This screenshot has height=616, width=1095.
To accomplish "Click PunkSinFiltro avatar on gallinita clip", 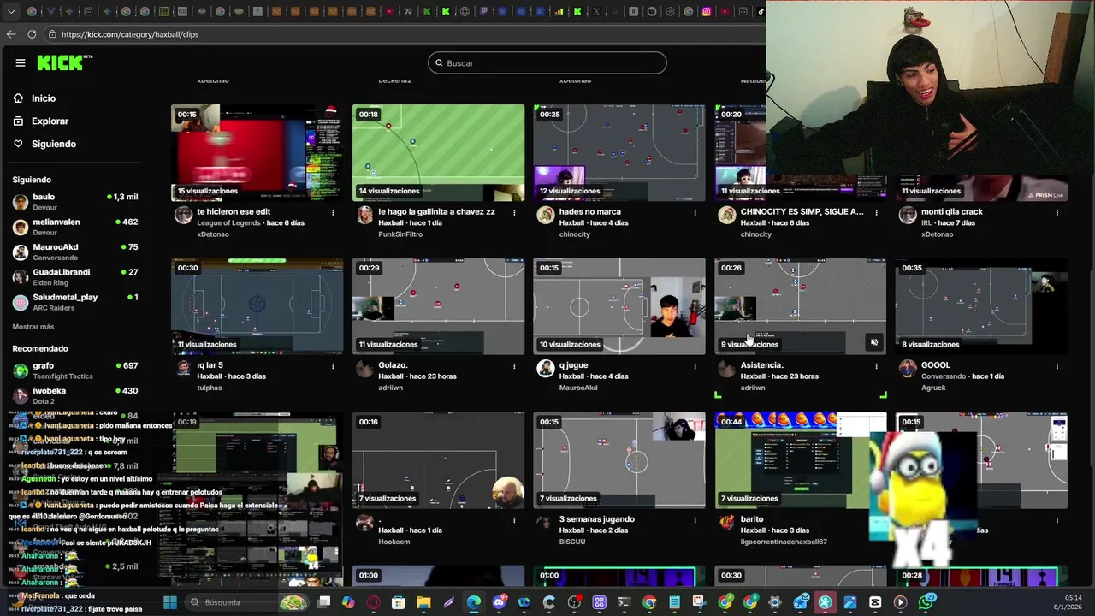I will (x=364, y=215).
